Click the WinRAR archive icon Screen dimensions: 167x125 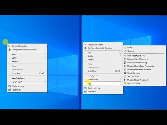pyautogui.click(x=125, y=73)
